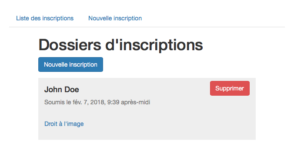Delete John Doe's entry with Supprimer

230,88
